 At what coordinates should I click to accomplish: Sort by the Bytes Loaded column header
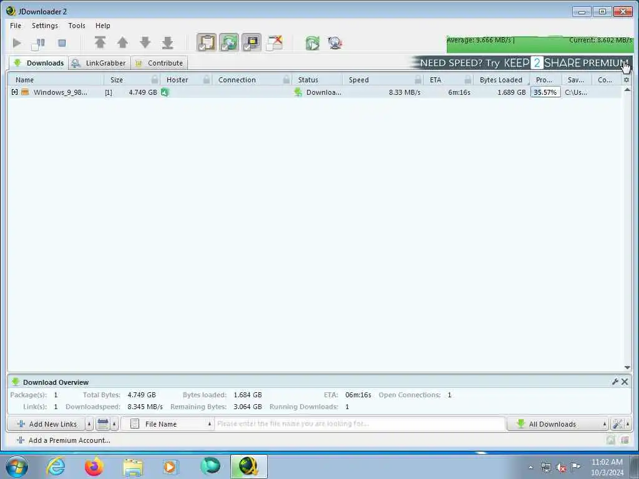[x=501, y=80]
